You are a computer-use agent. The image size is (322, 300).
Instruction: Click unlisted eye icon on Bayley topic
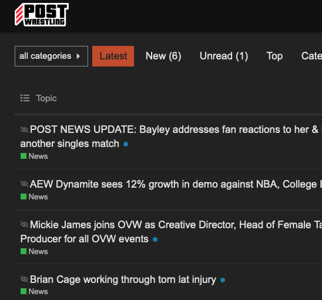point(24,129)
